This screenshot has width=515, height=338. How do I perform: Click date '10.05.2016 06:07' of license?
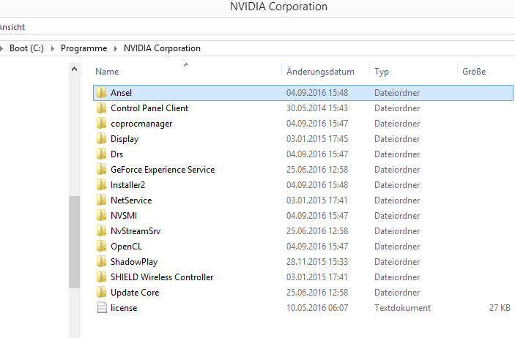(x=317, y=308)
